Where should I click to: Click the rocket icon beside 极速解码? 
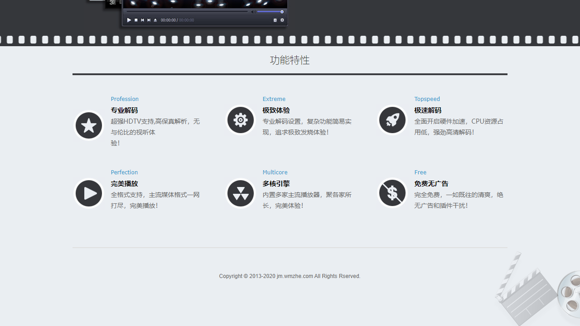pyautogui.click(x=392, y=120)
